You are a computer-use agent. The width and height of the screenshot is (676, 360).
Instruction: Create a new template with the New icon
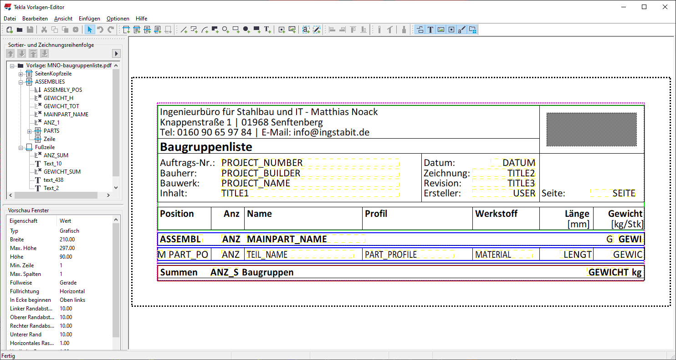(9, 30)
